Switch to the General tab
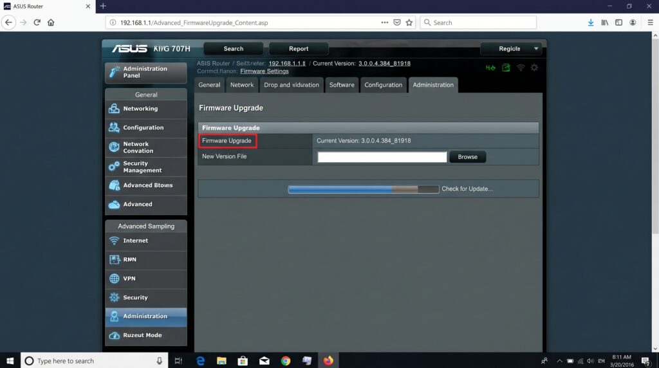 [209, 85]
